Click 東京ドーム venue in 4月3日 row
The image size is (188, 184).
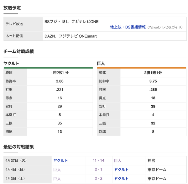[157, 179]
